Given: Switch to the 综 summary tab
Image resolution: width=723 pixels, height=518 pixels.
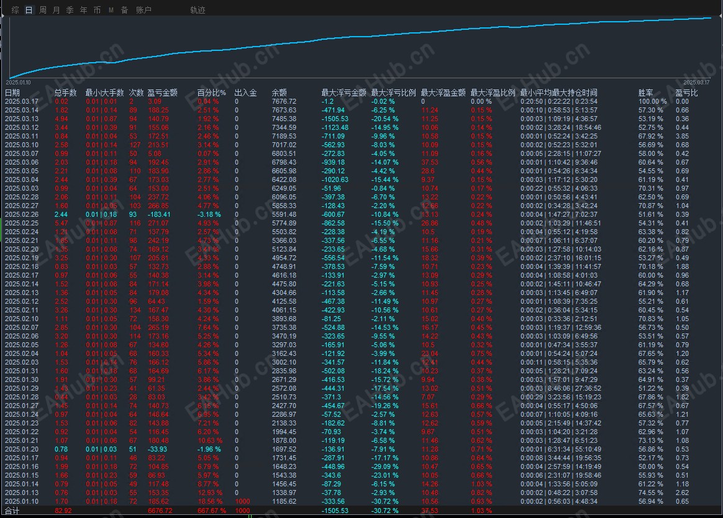Looking at the screenshot, I should (x=15, y=10).
